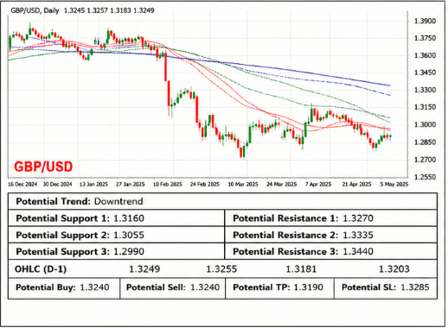Select the 1.3750 price axis label
448x328 pixels.
[x=425, y=38]
